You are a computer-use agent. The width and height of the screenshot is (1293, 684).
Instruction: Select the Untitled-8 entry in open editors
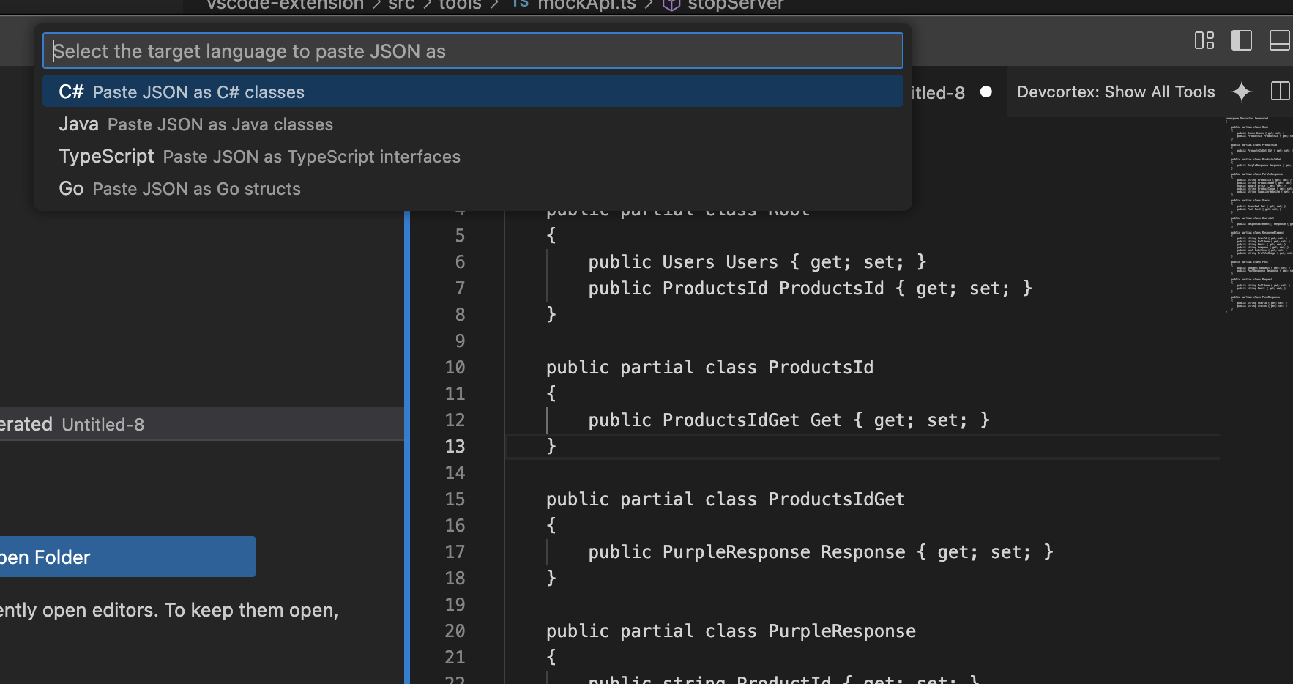pos(202,424)
